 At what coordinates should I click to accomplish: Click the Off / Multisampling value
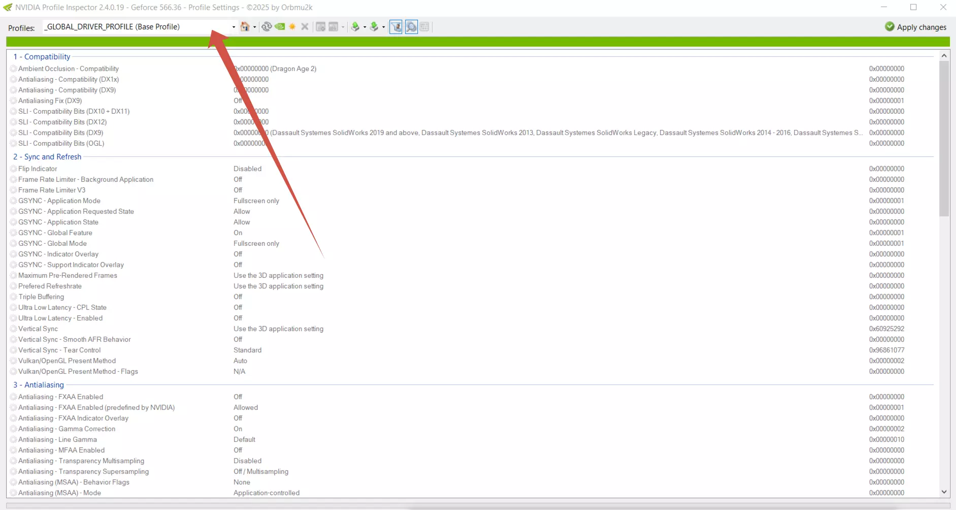261,472
